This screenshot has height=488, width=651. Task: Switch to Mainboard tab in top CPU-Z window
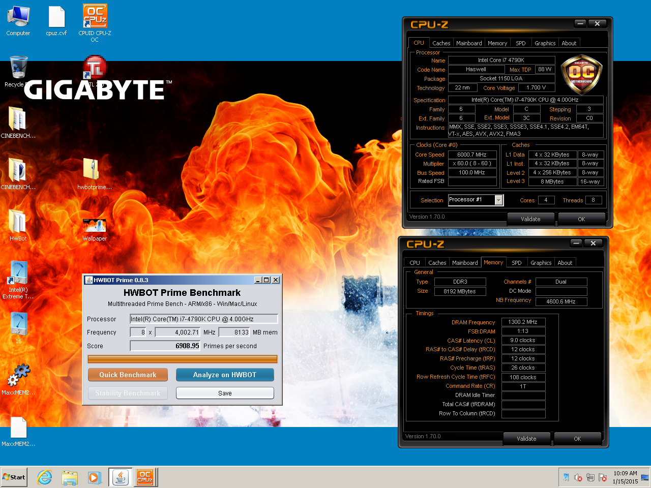(x=469, y=43)
